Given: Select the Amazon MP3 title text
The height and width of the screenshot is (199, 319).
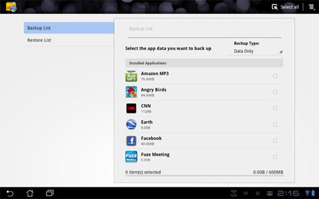Looking at the screenshot, I should coord(155,74).
